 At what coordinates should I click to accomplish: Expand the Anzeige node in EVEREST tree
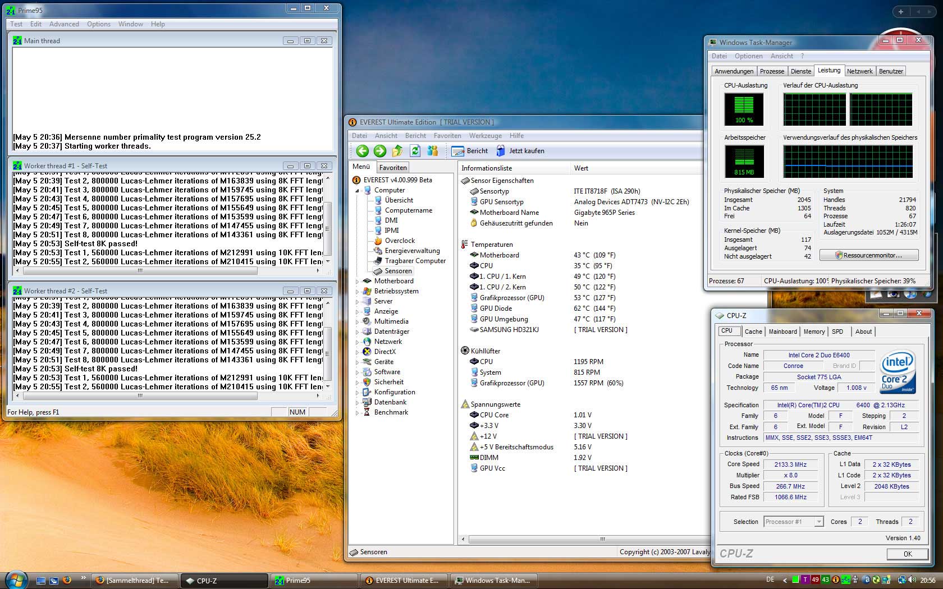pos(357,312)
